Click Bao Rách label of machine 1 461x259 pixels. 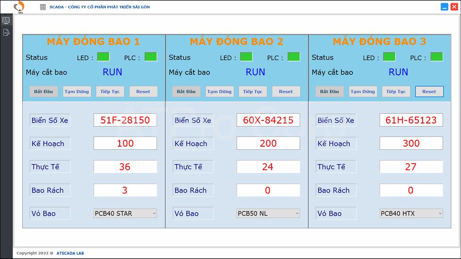(50, 190)
